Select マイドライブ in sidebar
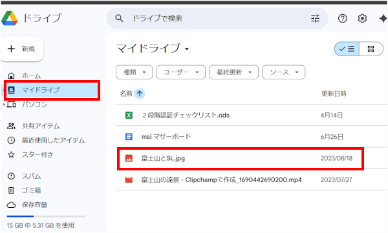 click(52, 90)
